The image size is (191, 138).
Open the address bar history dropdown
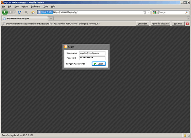click(x=149, y=12)
